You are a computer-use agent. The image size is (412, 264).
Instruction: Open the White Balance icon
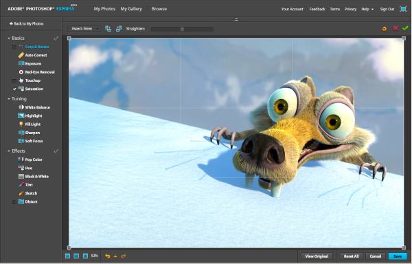pos(21,107)
